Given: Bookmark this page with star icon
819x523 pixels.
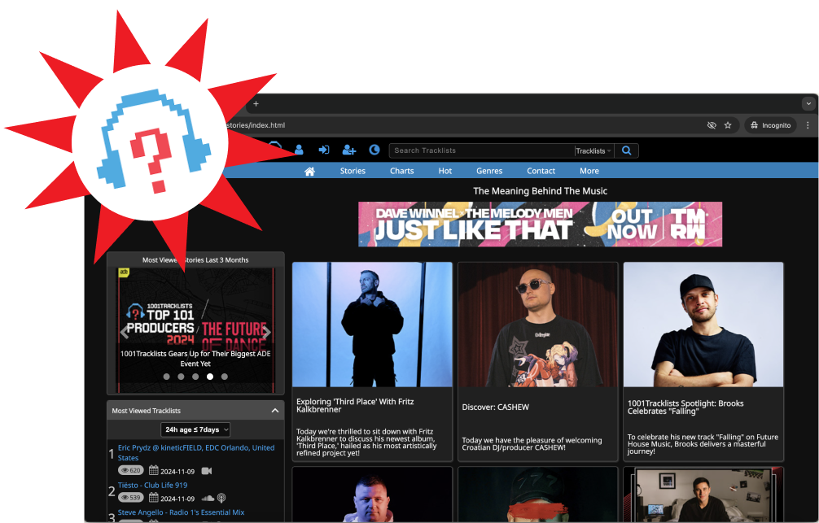Looking at the screenshot, I should click(x=728, y=125).
